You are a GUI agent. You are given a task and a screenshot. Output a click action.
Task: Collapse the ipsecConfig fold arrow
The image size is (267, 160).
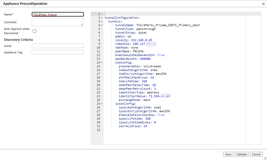102,104
